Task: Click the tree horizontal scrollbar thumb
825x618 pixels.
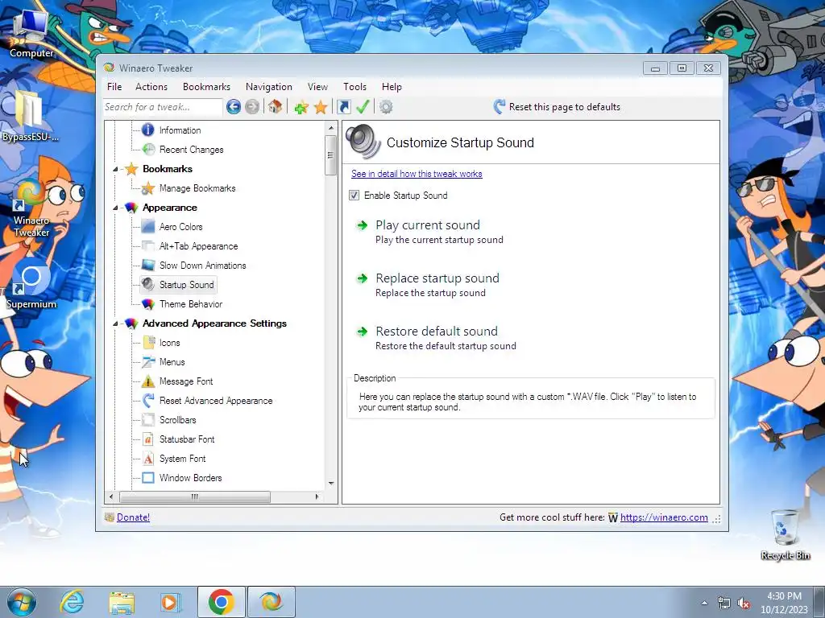Action: tap(195, 496)
